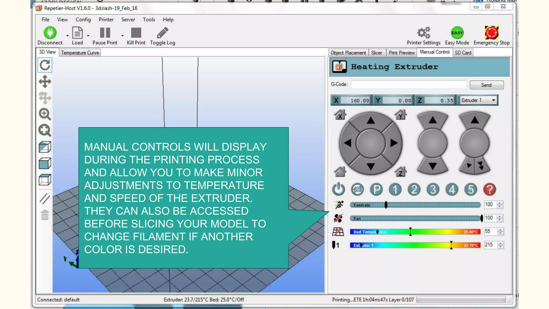This screenshot has width=549, height=309.
Task: Click the Pause Print icon
Action: pos(105,33)
